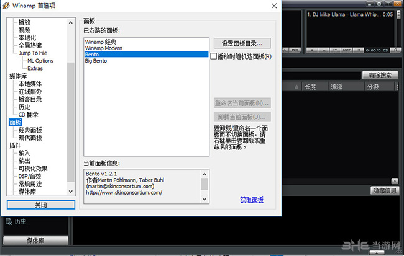Viewport: 404px width, 256px height.
Task: Remove files with the playlist minus button
Action: (x=324, y=50)
